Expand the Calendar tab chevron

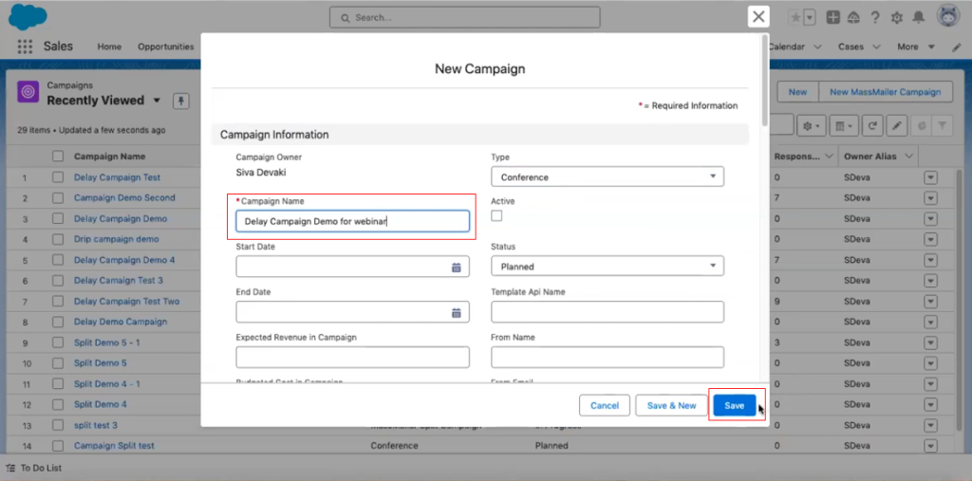tap(817, 47)
